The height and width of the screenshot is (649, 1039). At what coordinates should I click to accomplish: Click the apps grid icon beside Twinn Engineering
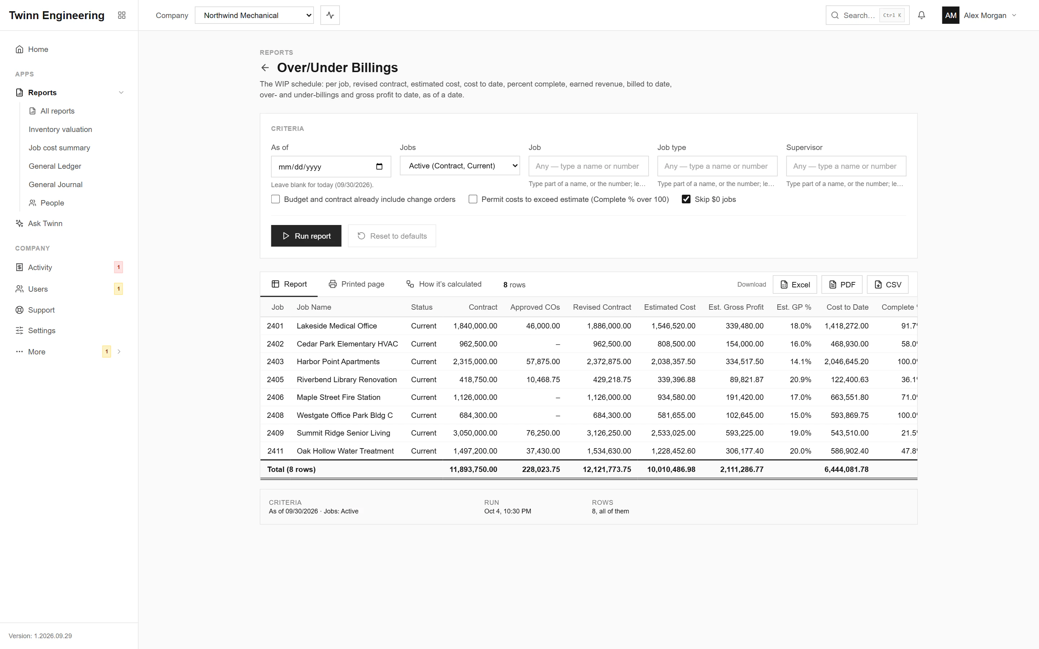(x=122, y=15)
